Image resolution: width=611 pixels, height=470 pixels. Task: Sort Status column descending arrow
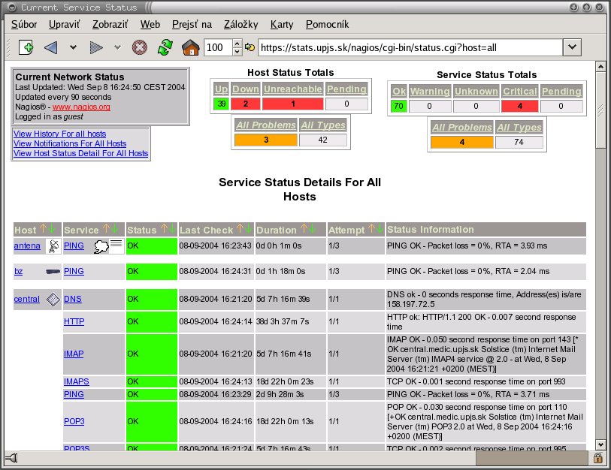pos(172,228)
